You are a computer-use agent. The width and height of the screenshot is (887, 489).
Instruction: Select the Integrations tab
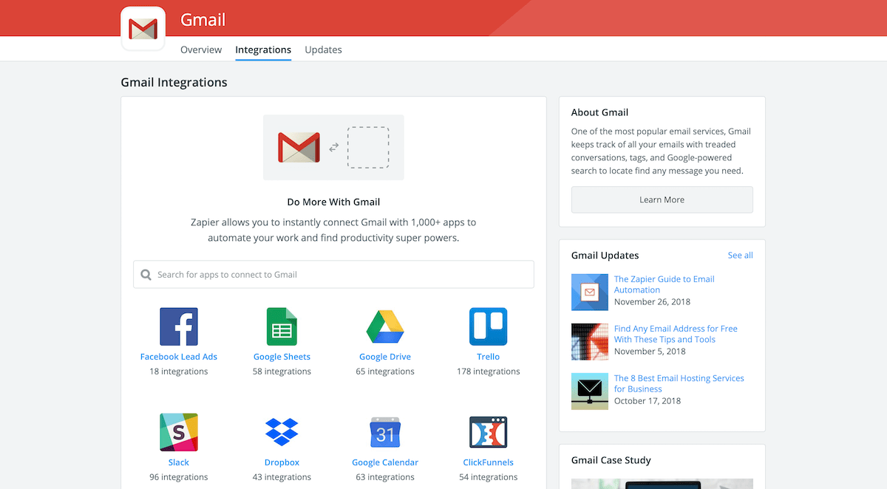[263, 49]
